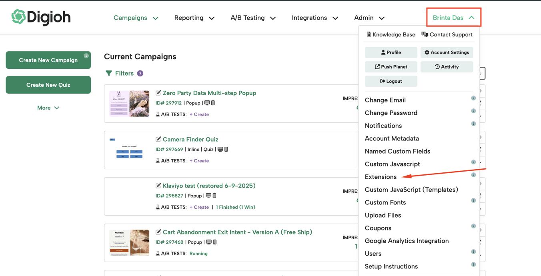The height and width of the screenshot is (276, 541).
Task: Open the Integrations menu
Action: click(315, 18)
